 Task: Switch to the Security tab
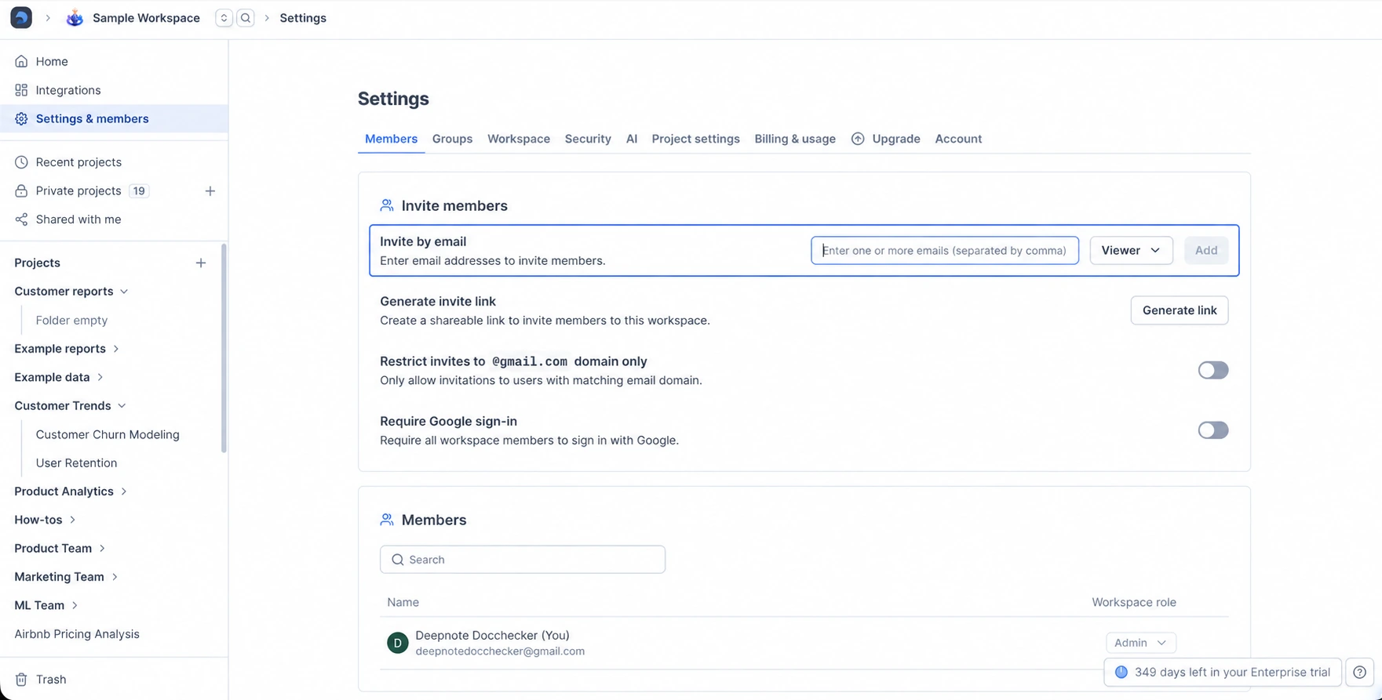[588, 139]
